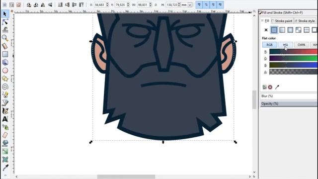318x179 pixels.
Task: Select the Star polygon tool
Action: point(5,79)
